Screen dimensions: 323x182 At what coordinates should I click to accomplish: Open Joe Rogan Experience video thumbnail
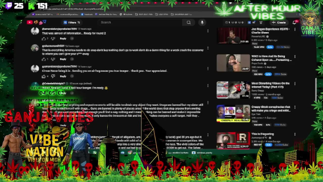pos(233,35)
